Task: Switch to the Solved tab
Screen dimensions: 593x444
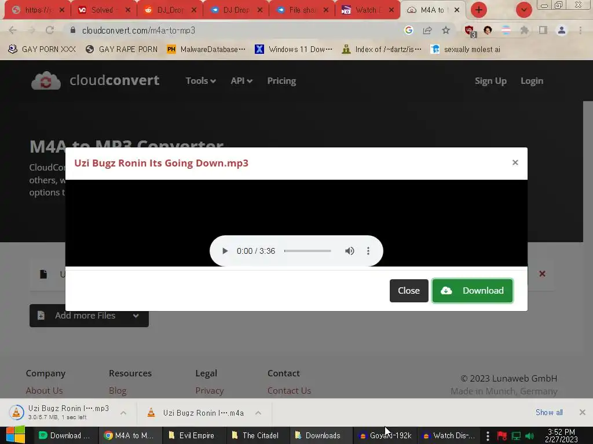Action: [x=103, y=10]
